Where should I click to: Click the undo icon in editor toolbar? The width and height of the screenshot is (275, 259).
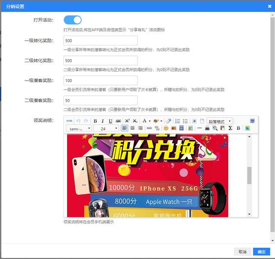point(78,121)
